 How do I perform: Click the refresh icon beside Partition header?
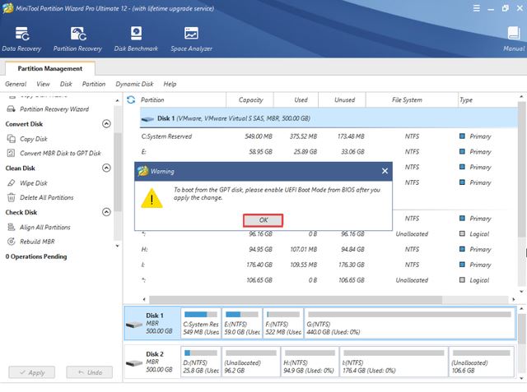click(131, 100)
